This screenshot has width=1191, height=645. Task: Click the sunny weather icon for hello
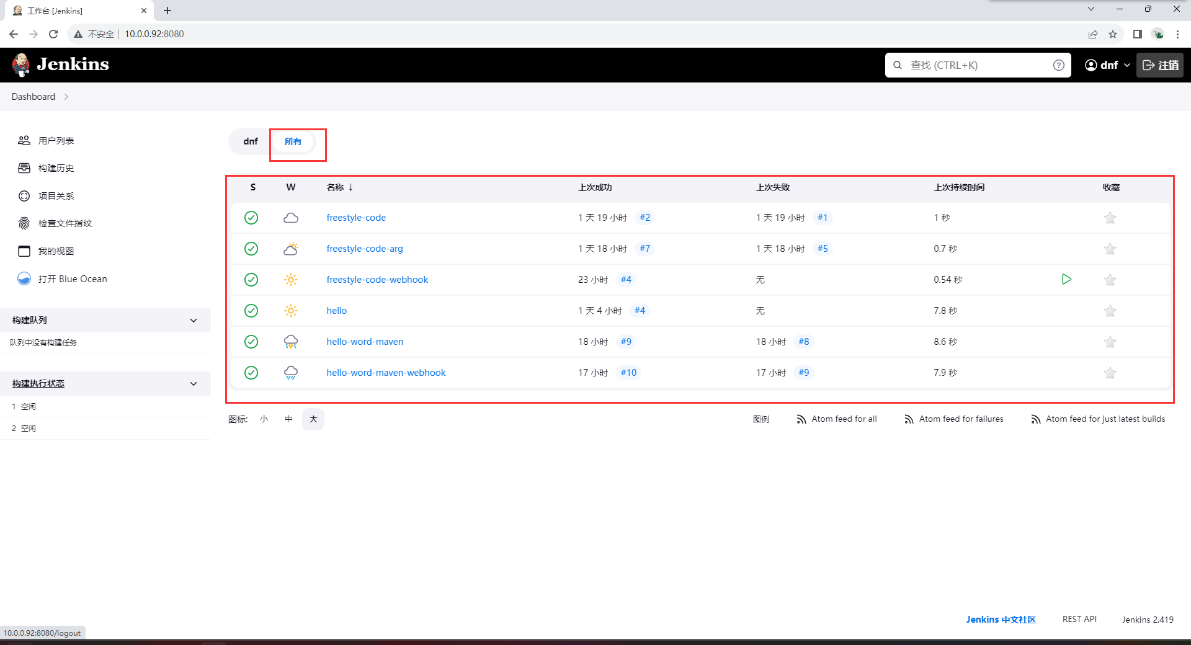291,311
